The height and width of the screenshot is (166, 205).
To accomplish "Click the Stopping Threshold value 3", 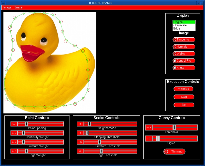I will (80, 133).
